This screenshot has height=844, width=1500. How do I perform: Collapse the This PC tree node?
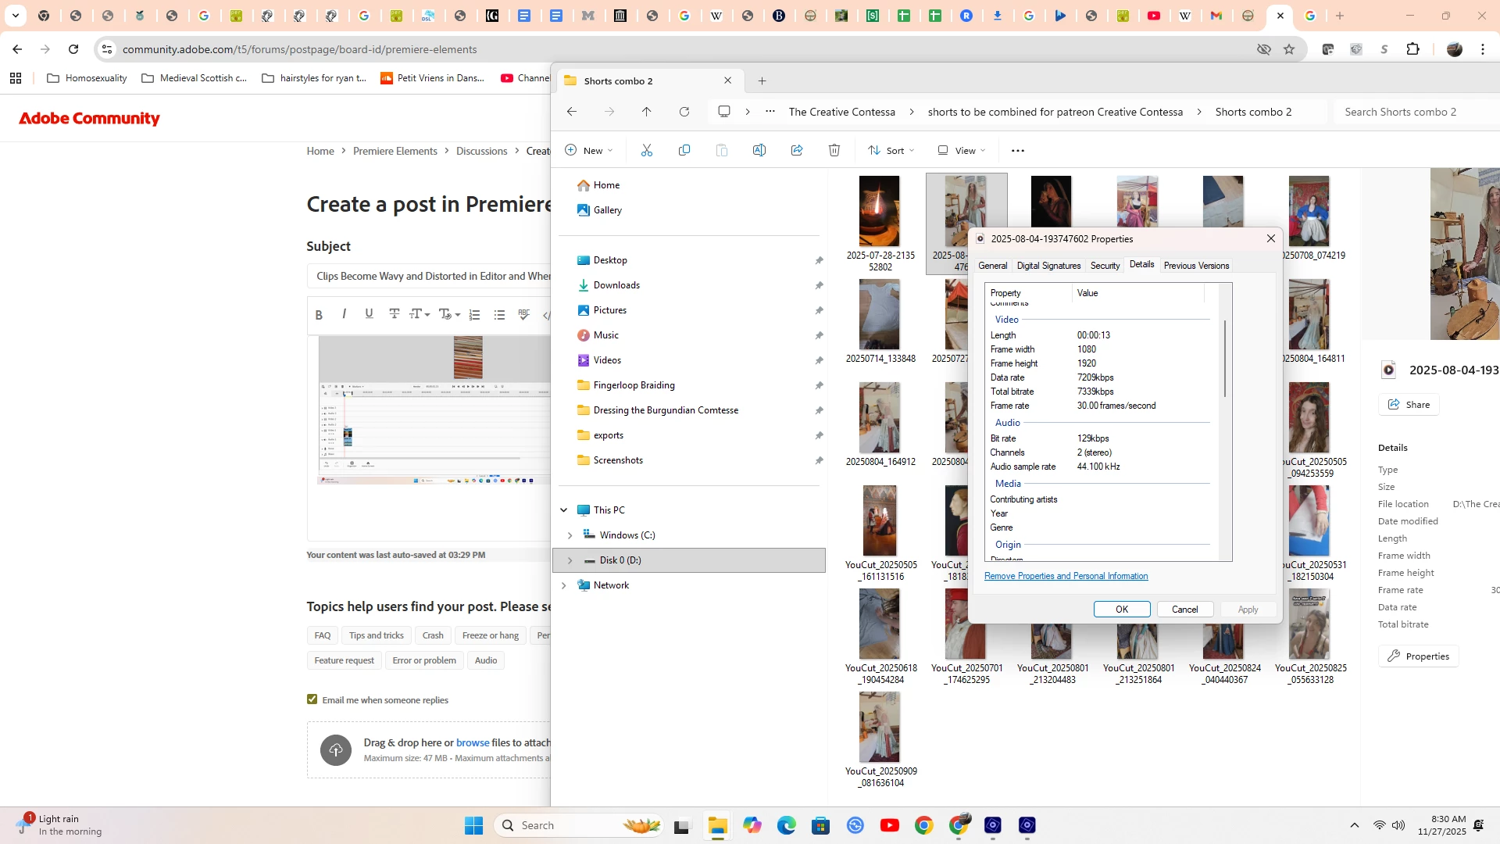pos(564,510)
